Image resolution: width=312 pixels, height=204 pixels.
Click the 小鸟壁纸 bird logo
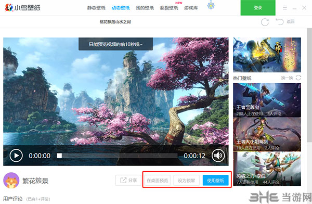[9, 8]
